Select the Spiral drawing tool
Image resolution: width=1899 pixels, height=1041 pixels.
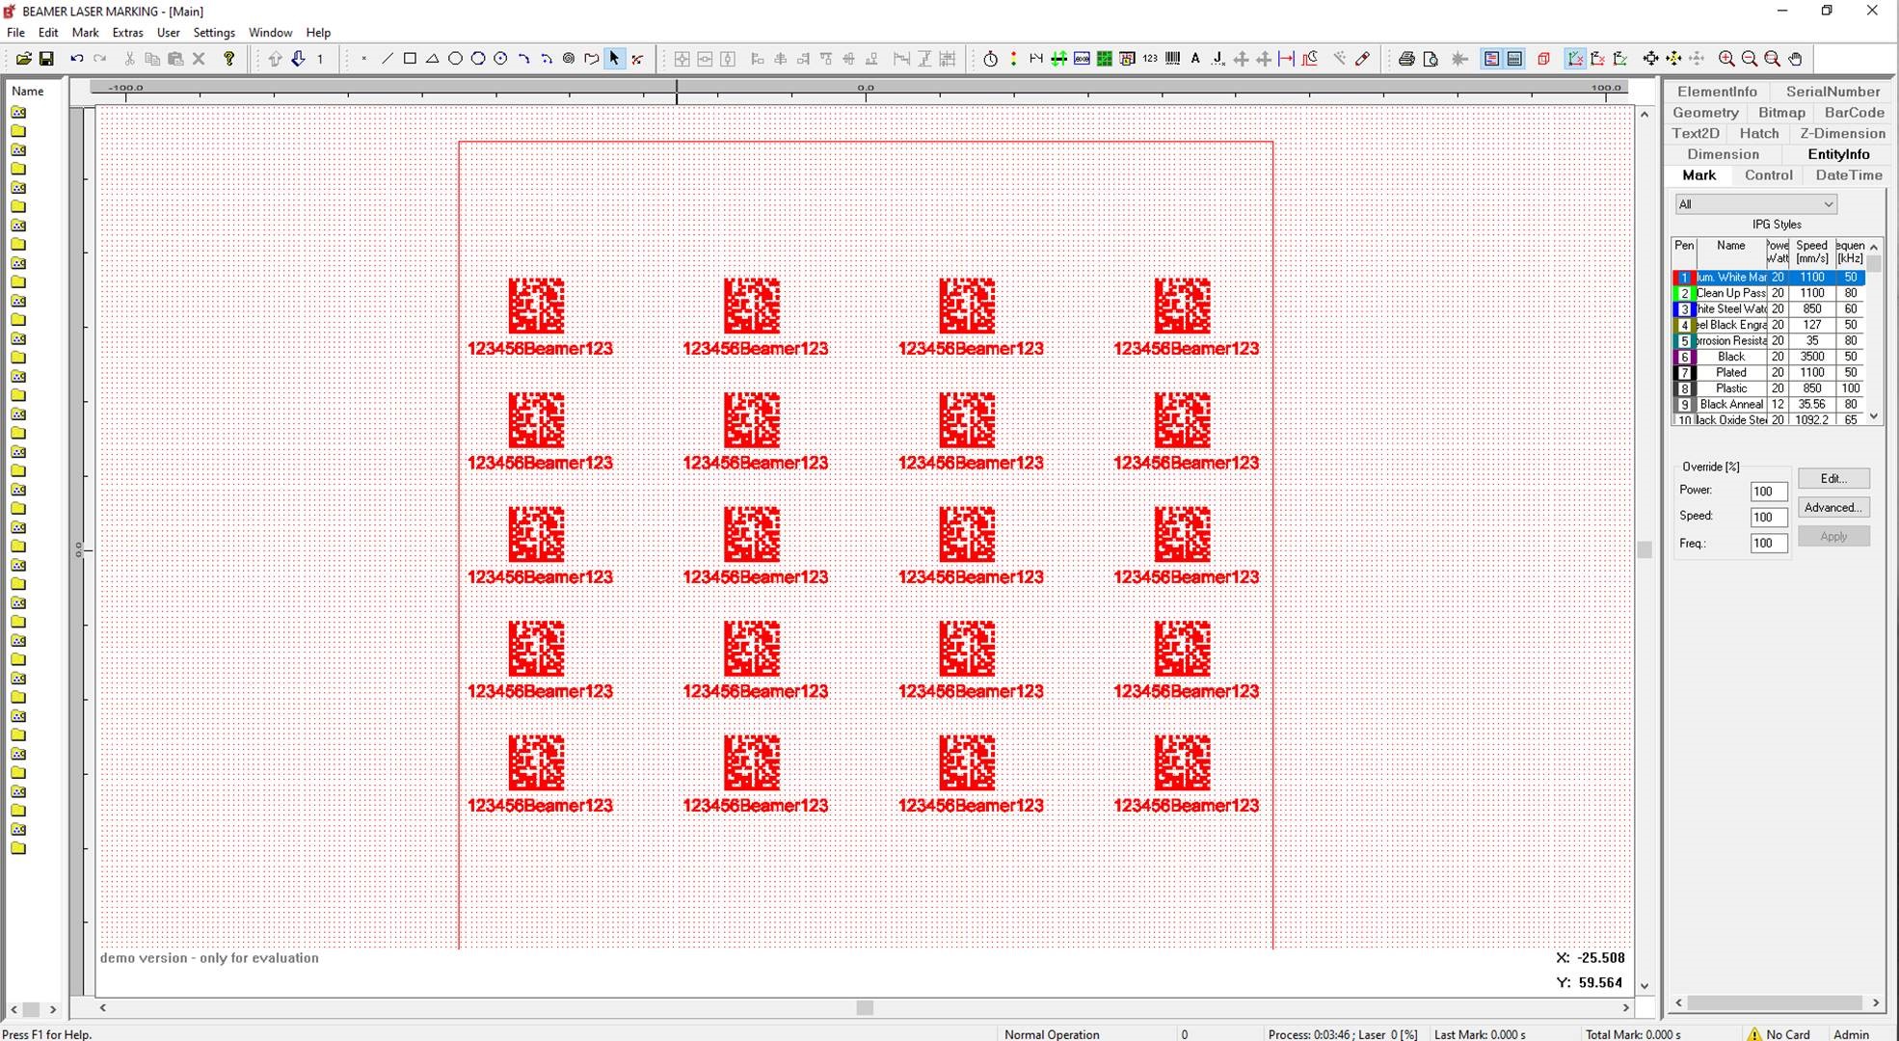[x=569, y=59]
